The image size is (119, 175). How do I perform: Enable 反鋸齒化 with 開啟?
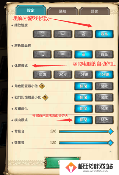(104, 109)
